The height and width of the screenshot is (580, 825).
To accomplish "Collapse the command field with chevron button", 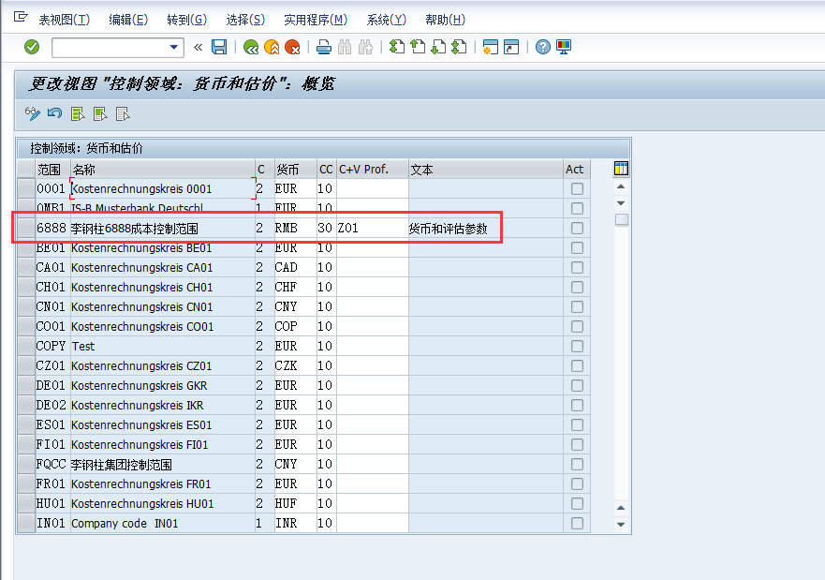I will pyautogui.click(x=199, y=47).
